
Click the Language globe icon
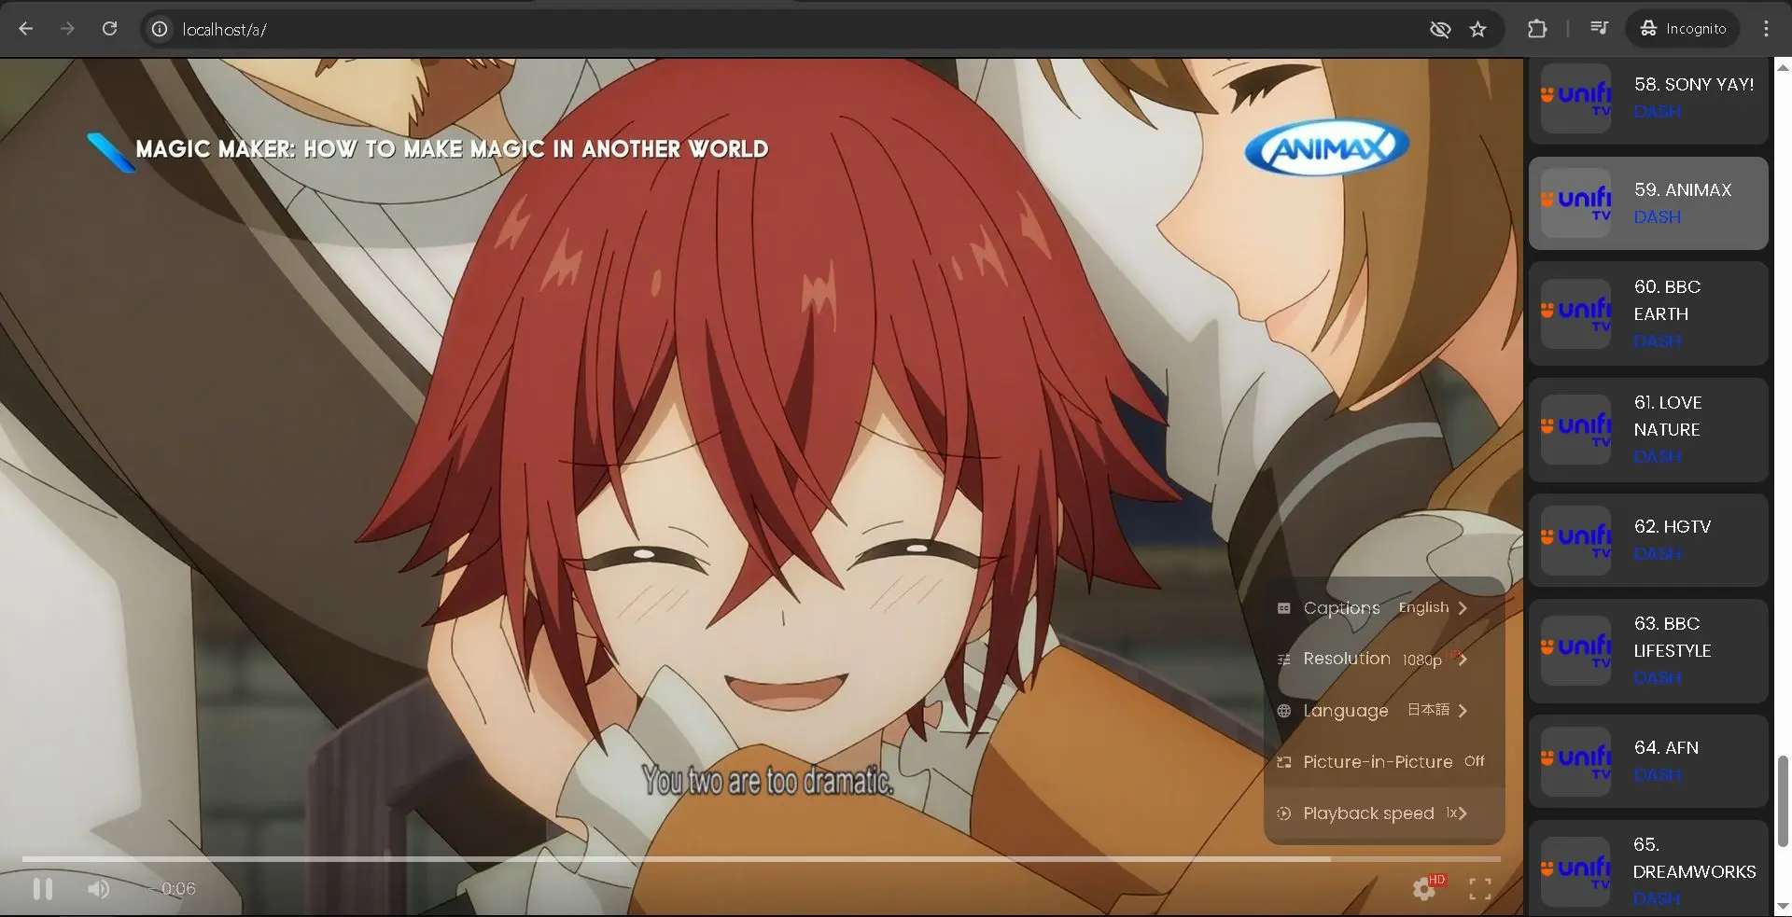coord(1284,711)
